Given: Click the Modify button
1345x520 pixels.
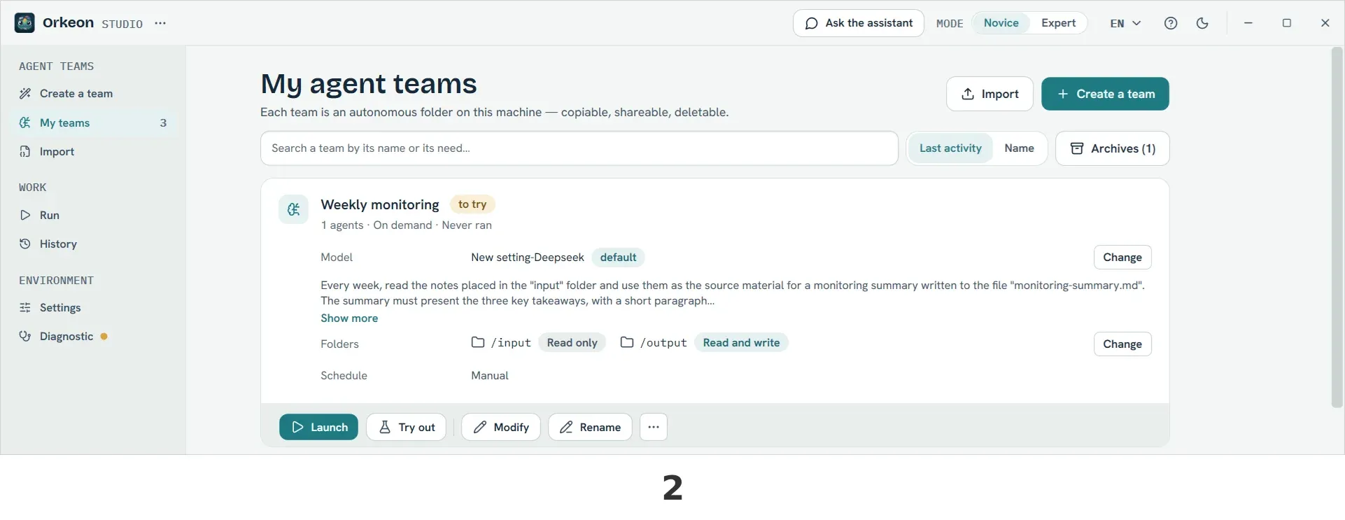Looking at the screenshot, I should (501, 427).
